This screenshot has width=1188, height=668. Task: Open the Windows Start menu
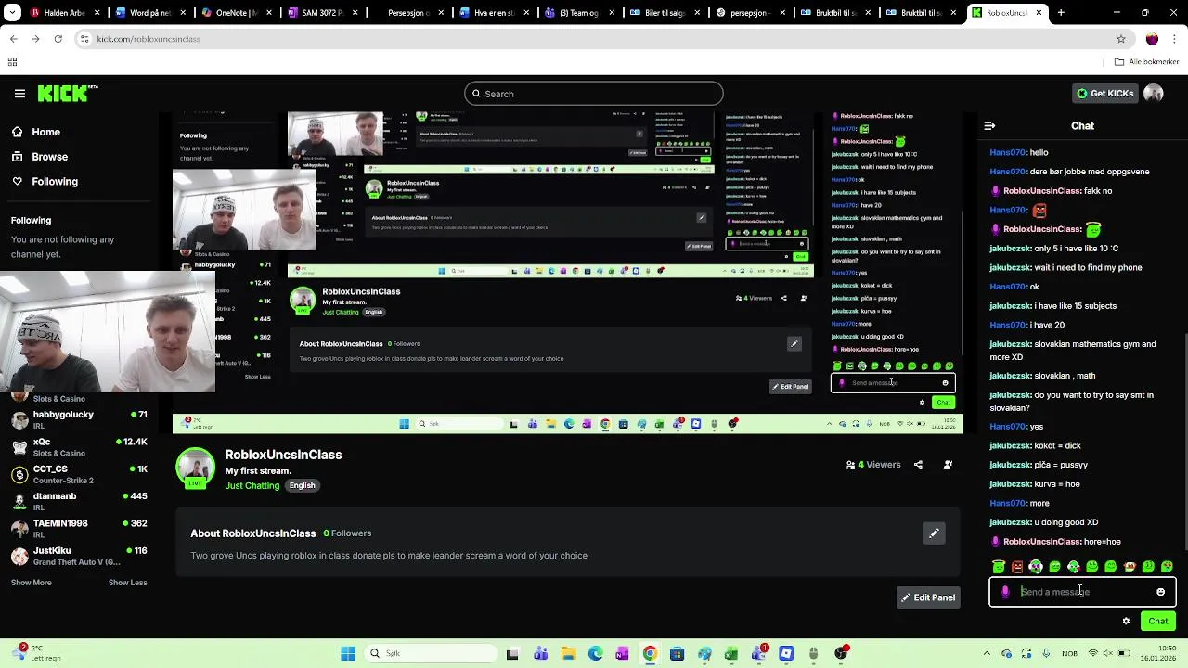(348, 653)
